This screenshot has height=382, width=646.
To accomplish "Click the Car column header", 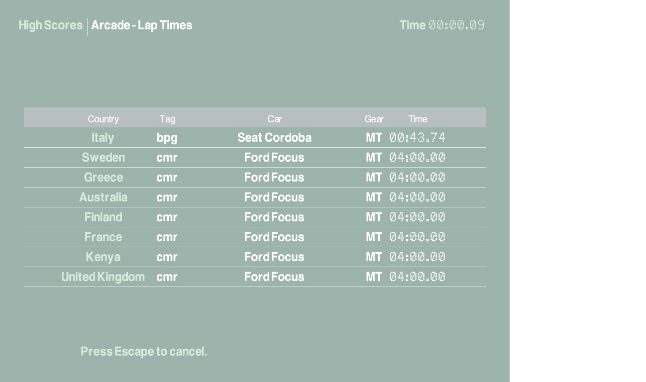I will click(x=274, y=119).
